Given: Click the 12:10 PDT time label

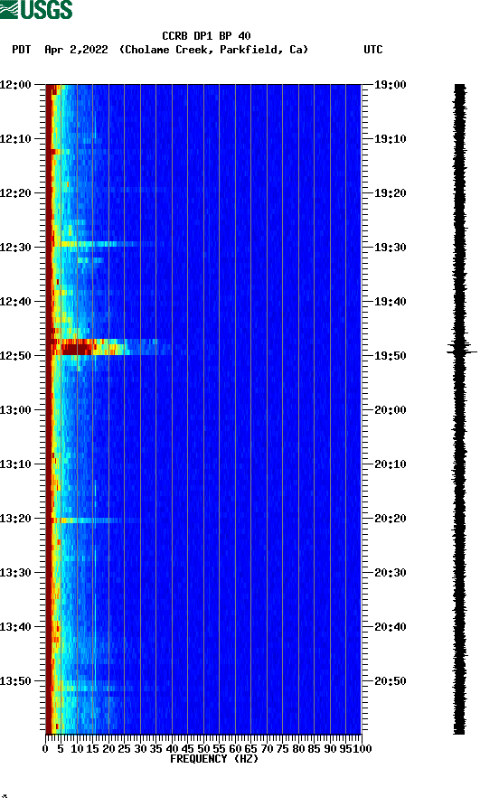Looking at the screenshot, I should tap(16, 139).
